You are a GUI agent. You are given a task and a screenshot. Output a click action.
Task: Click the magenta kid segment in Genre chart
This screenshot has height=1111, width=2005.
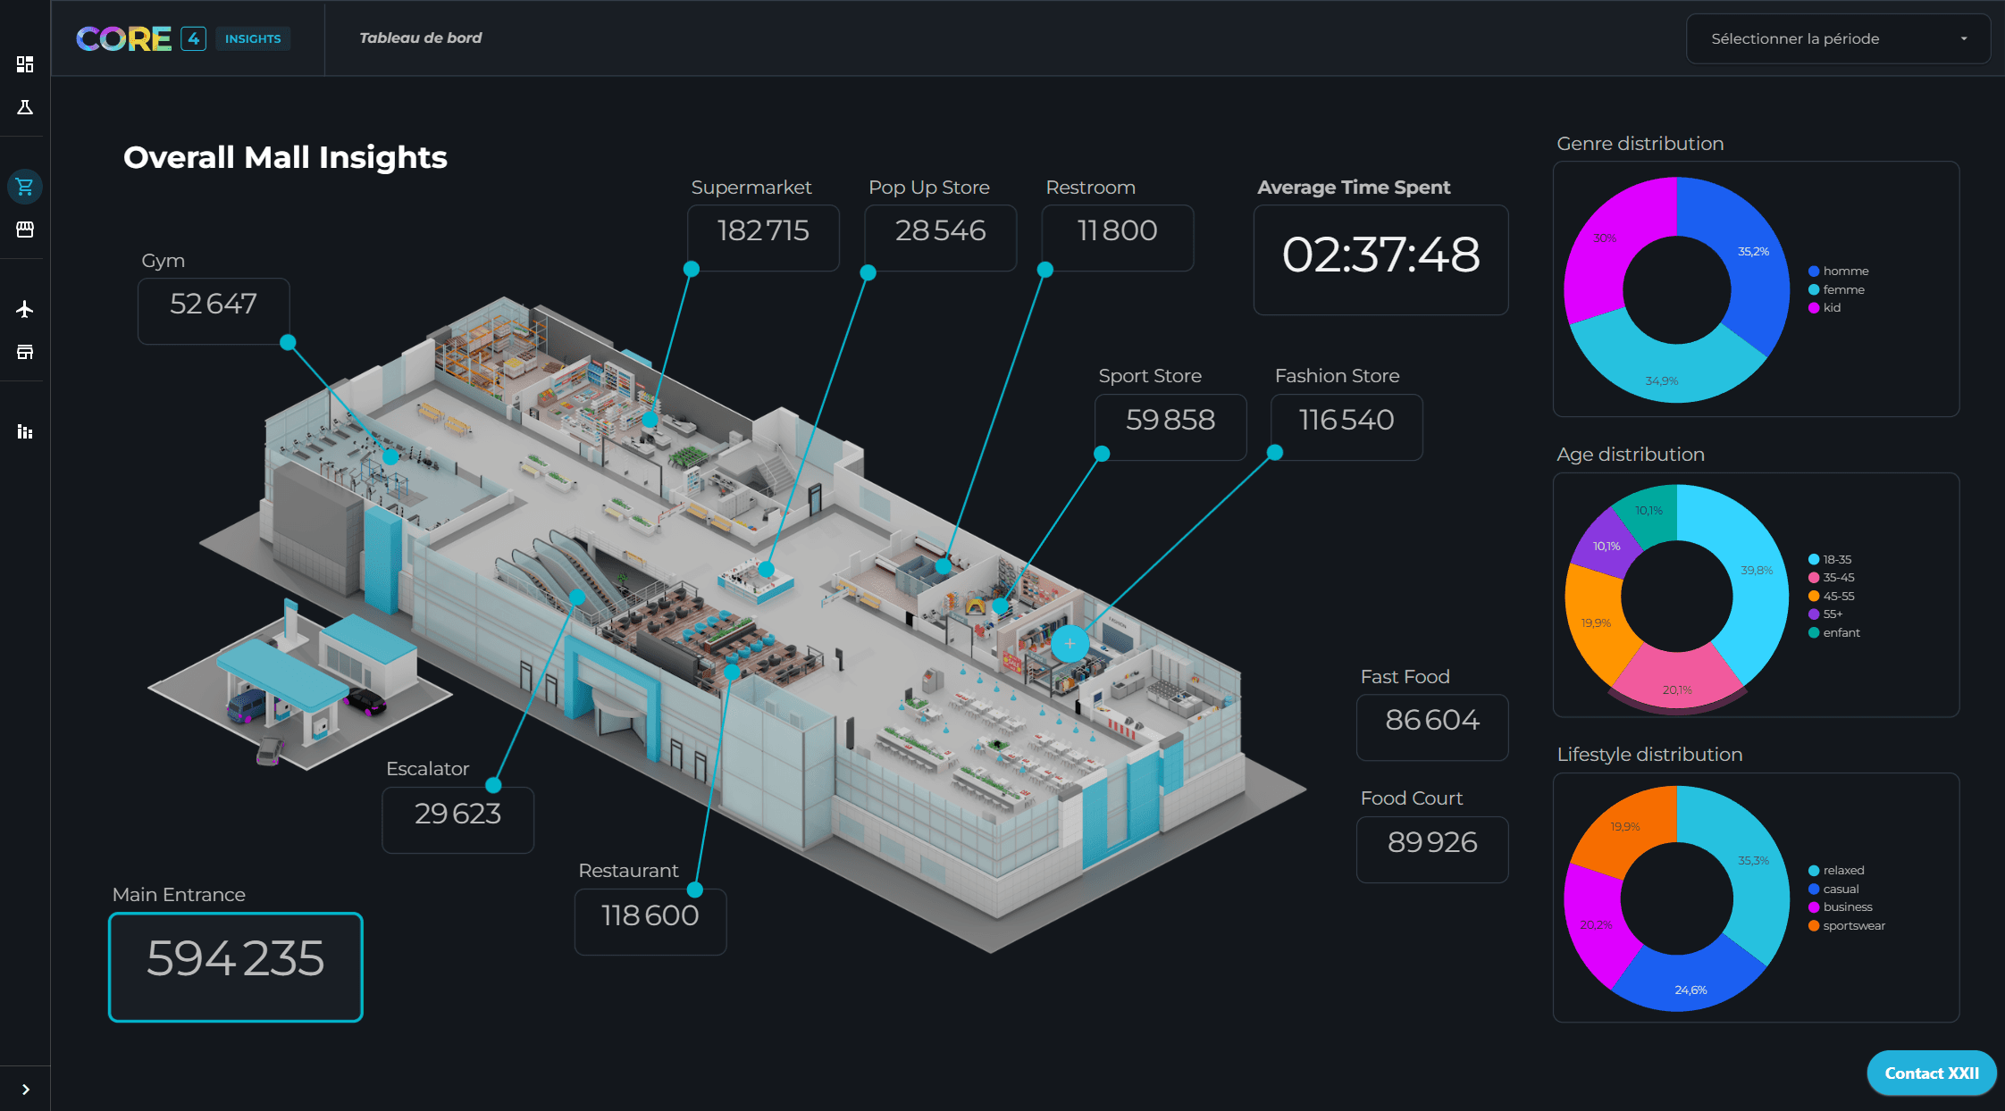[x=1608, y=241]
